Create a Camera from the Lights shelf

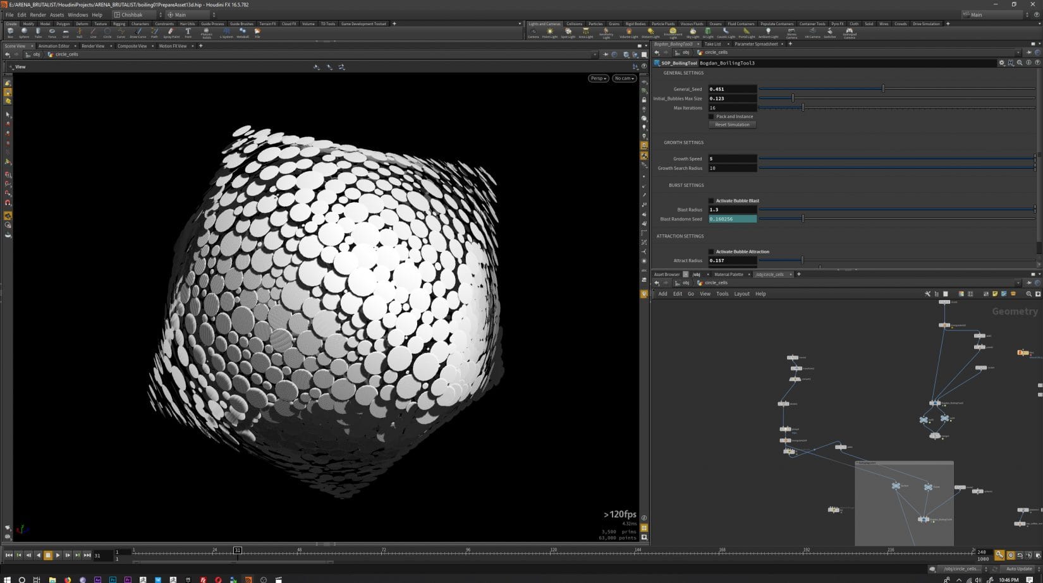pyautogui.click(x=534, y=32)
